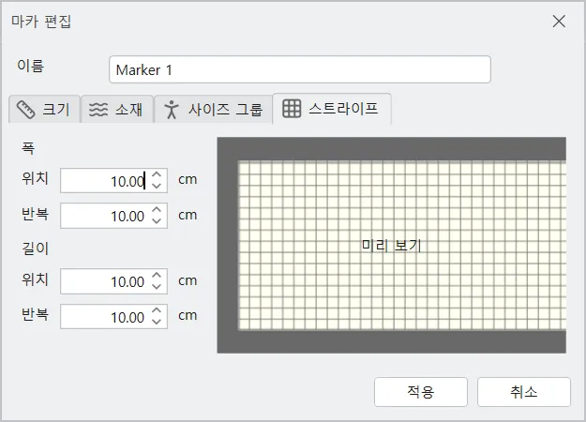Increase 길이 반복 value with up arrow
Image resolution: width=586 pixels, height=422 pixels.
click(157, 310)
